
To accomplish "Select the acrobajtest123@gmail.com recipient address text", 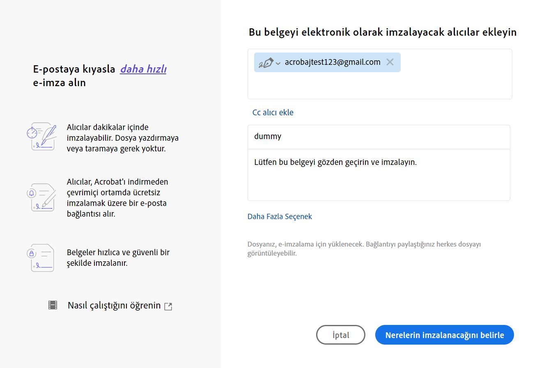I will click(x=333, y=62).
